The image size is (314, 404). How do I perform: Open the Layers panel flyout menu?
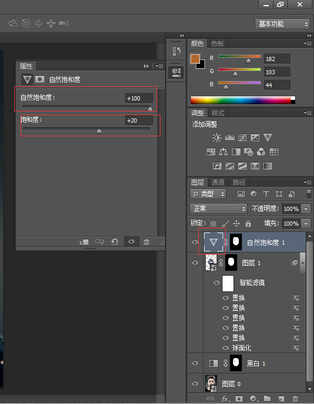click(x=308, y=182)
